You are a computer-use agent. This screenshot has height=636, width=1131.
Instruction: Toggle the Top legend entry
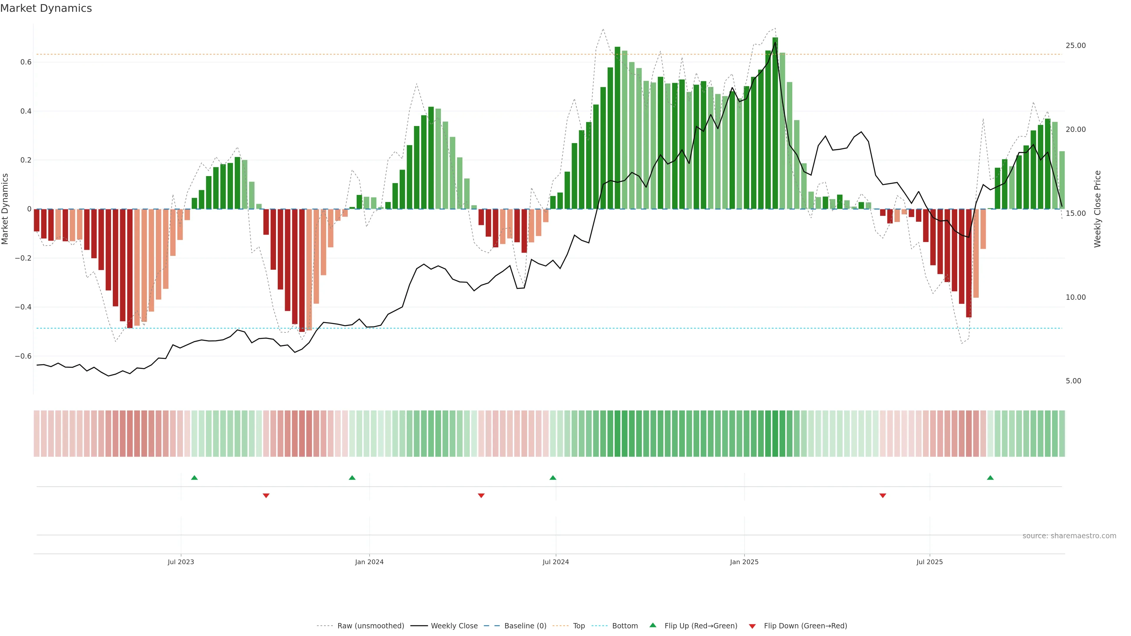pyautogui.click(x=579, y=626)
